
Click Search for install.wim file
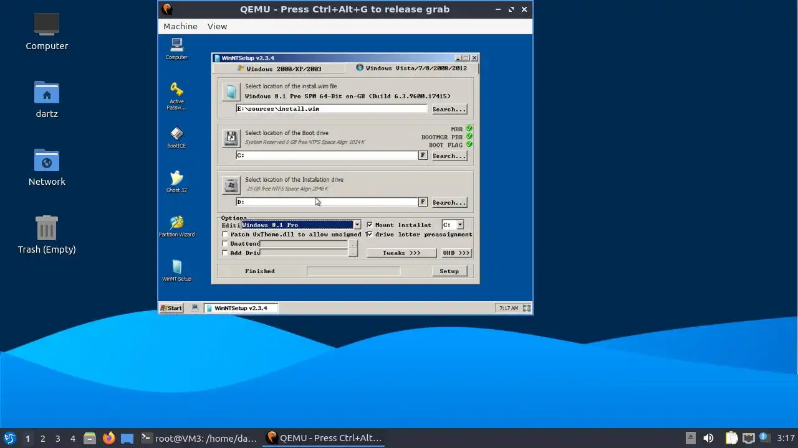click(x=449, y=109)
